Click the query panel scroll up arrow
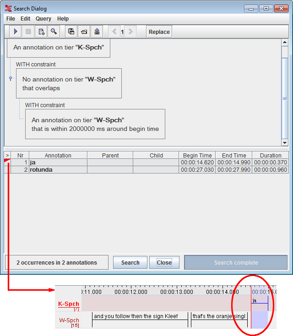Image resolution: width=293 pixels, height=336 pixels. click(x=285, y=42)
